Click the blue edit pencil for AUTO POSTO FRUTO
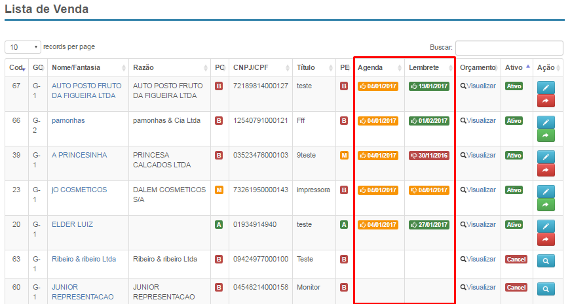The image size is (570, 304). (546, 87)
